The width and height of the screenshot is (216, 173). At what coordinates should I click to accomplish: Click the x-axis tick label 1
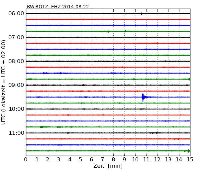(37, 160)
